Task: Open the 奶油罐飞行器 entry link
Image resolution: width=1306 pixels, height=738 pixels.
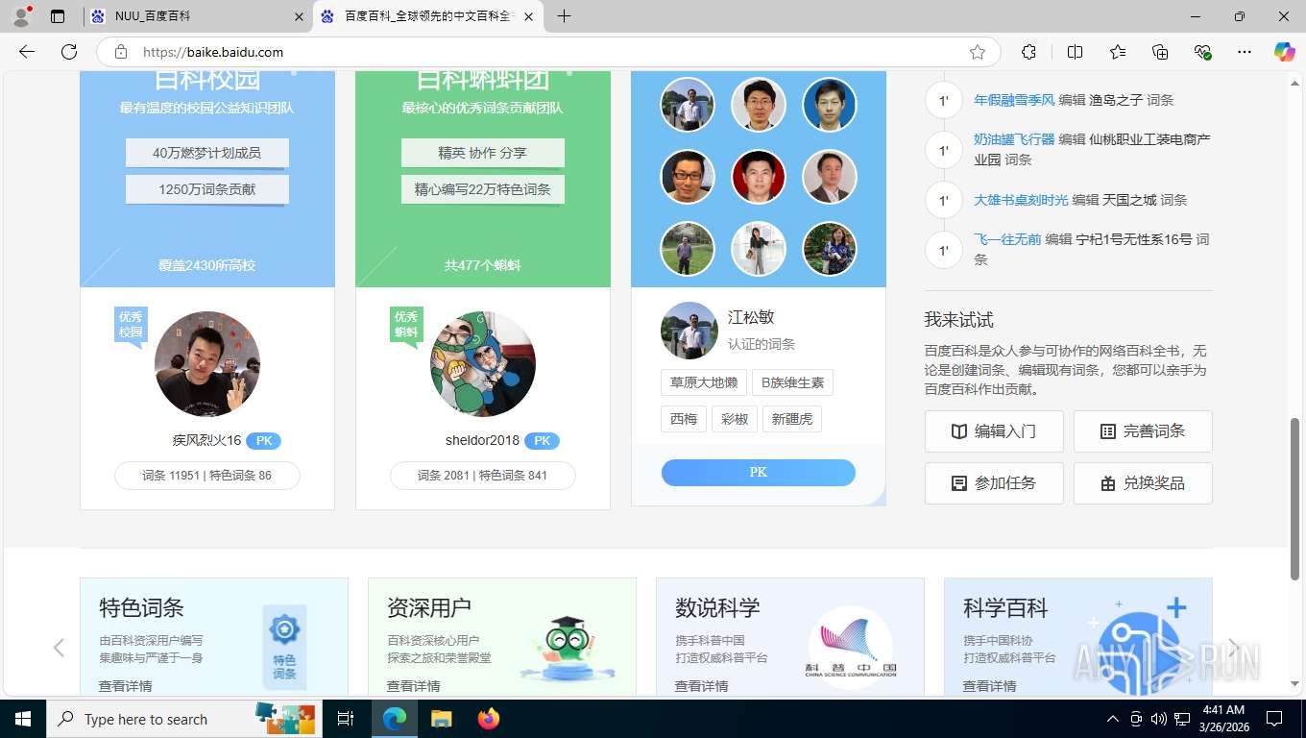Action: (1014, 139)
